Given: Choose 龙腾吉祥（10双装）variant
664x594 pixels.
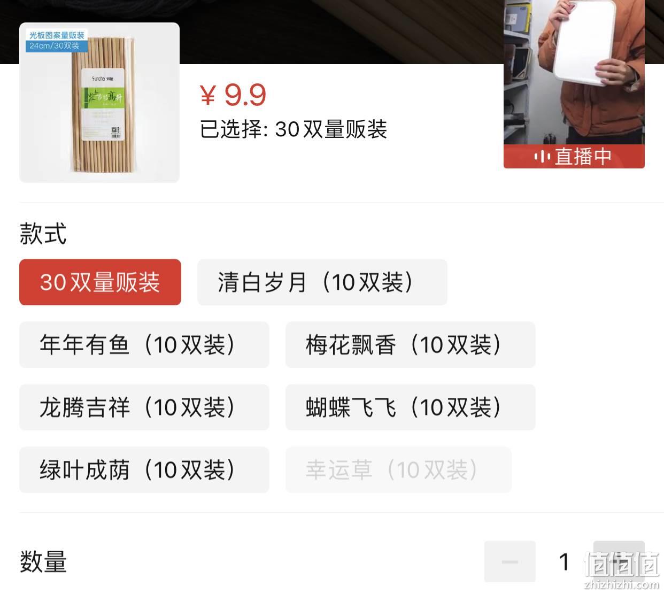Looking at the screenshot, I should tap(144, 407).
